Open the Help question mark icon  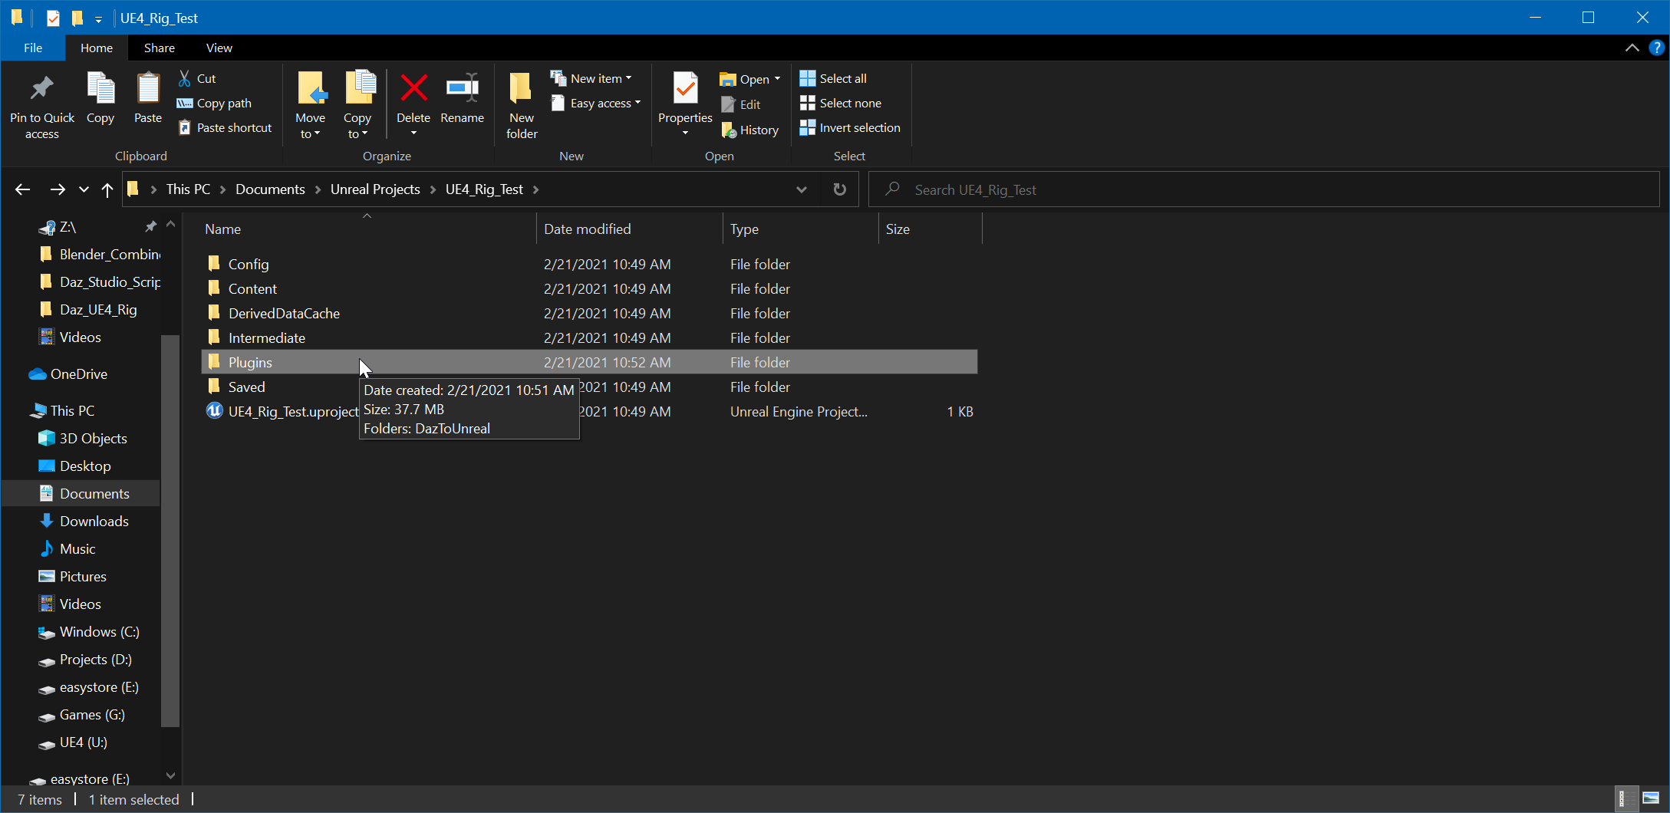click(x=1657, y=48)
